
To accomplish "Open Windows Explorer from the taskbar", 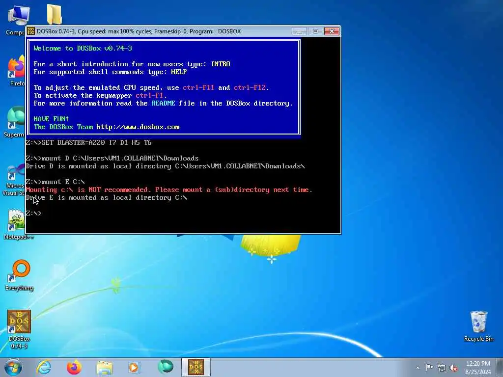I will [104, 367].
